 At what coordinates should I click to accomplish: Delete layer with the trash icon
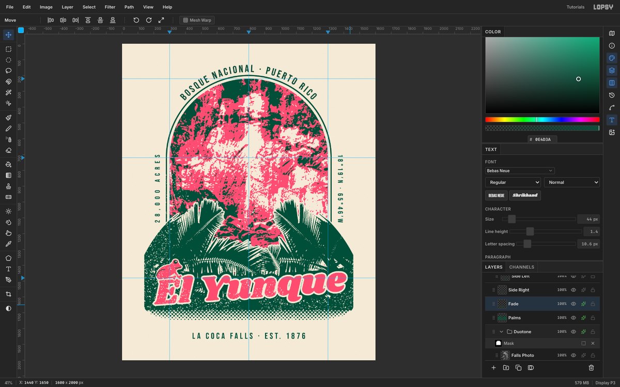pos(591,368)
